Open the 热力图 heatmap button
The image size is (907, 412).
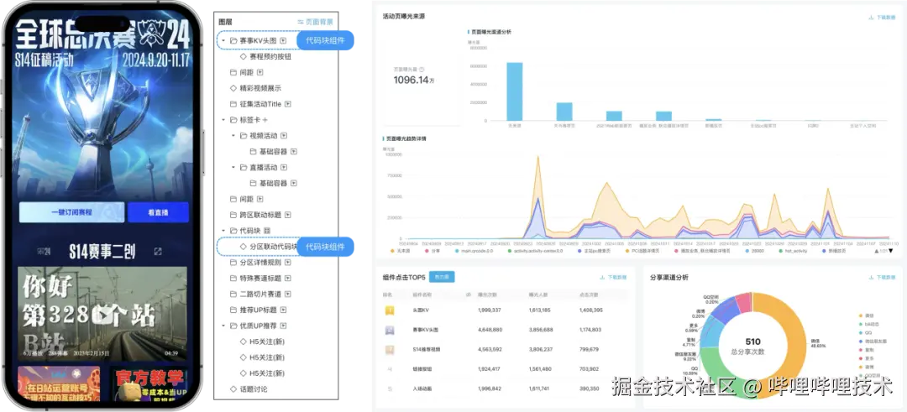tap(442, 278)
